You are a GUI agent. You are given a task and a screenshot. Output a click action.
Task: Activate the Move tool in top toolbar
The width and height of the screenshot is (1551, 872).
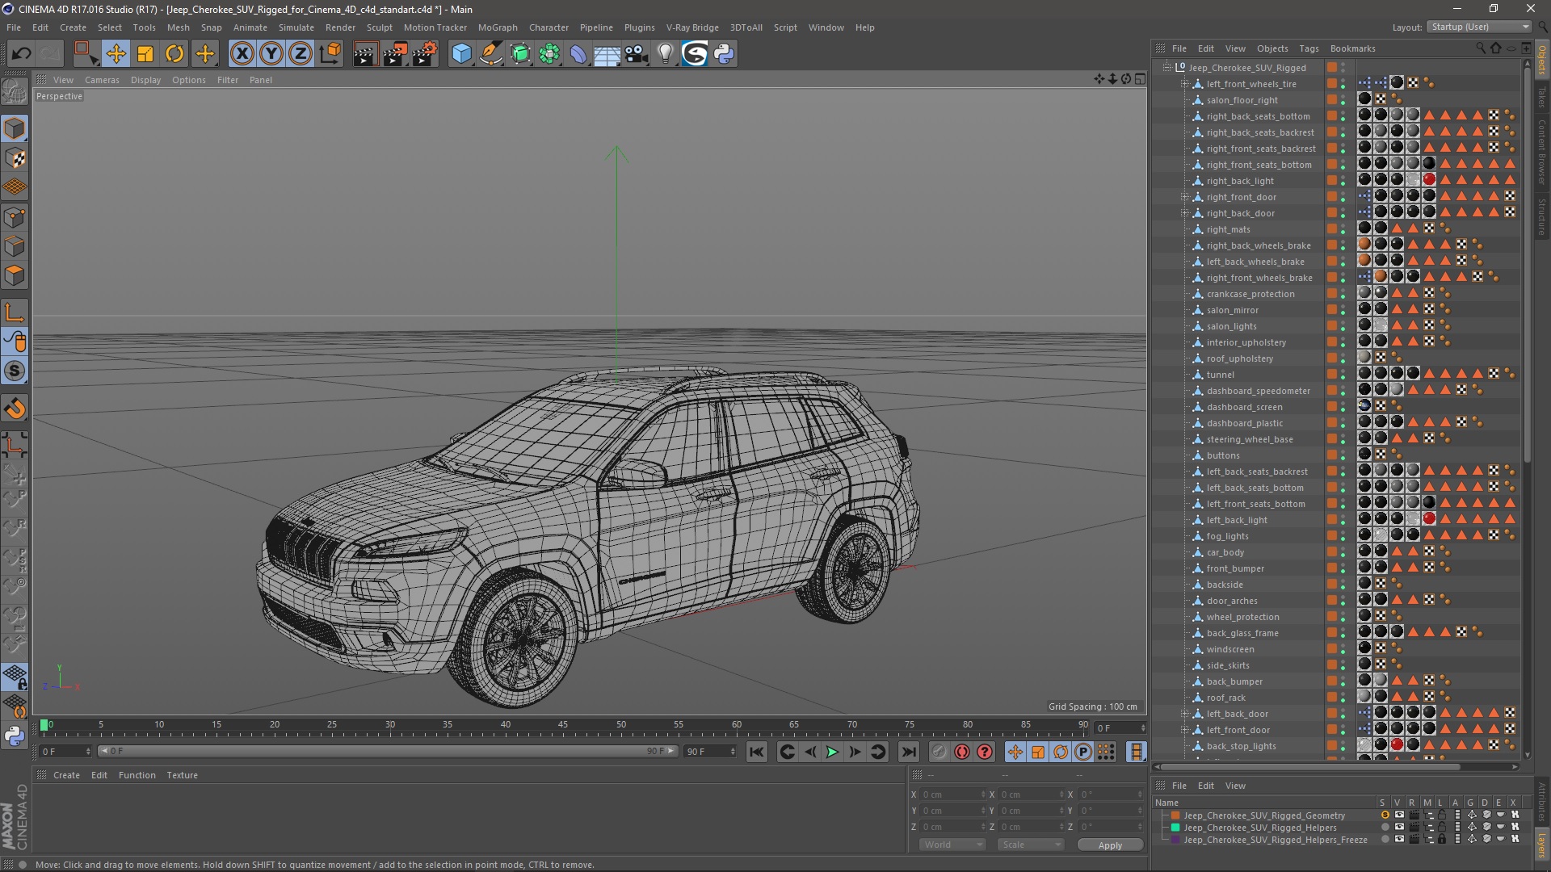(x=116, y=54)
